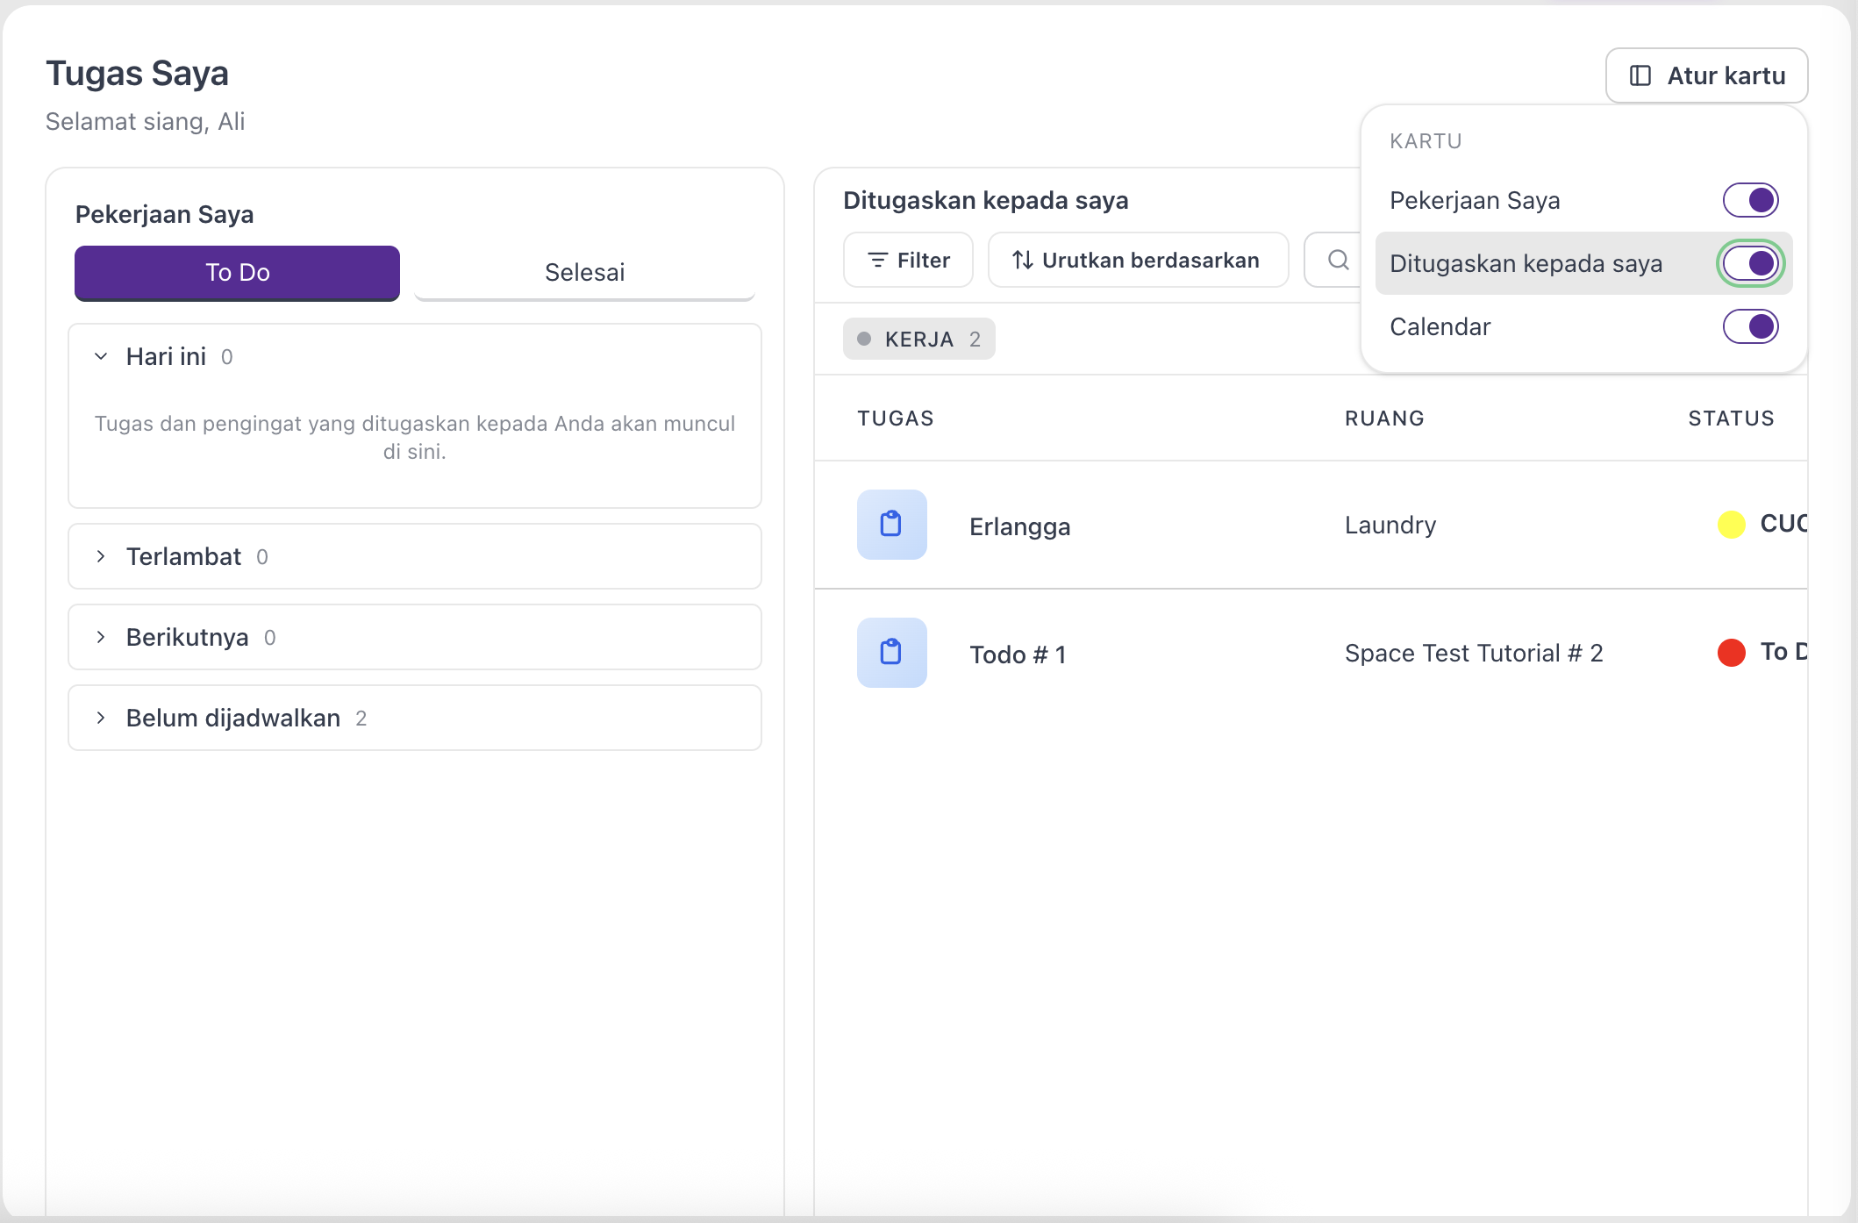Viewport: 1858px width, 1223px height.
Task: Click the gray dot in KERJA badge
Action: (x=864, y=339)
